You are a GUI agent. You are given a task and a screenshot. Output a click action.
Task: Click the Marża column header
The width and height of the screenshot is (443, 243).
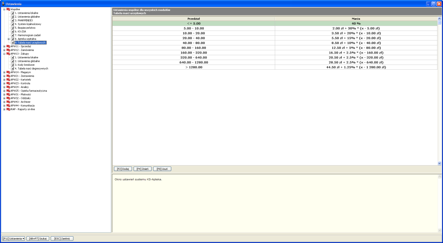(356, 18)
